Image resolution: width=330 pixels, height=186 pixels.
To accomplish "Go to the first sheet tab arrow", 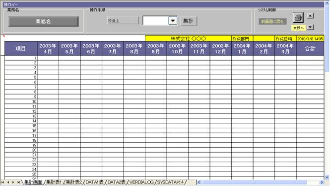I will tap(3, 182).
